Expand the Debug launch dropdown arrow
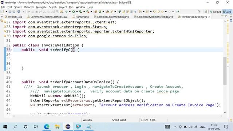This screenshot has width=233, height=131. tap(70, 12)
